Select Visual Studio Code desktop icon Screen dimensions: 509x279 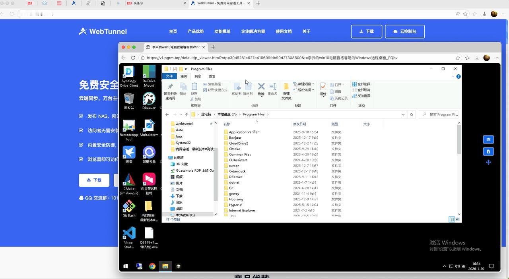129,238
